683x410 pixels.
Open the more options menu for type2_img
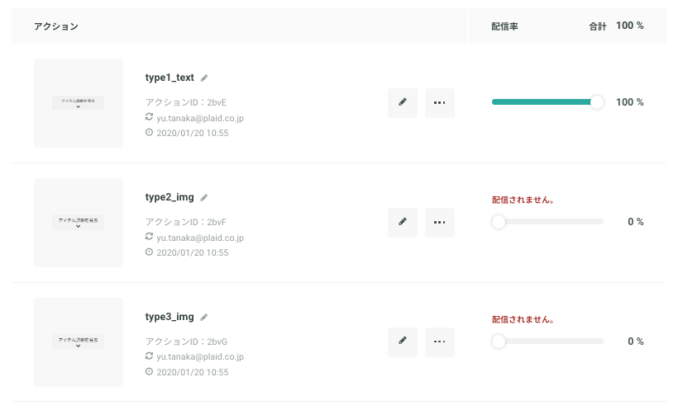coord(440,223)
